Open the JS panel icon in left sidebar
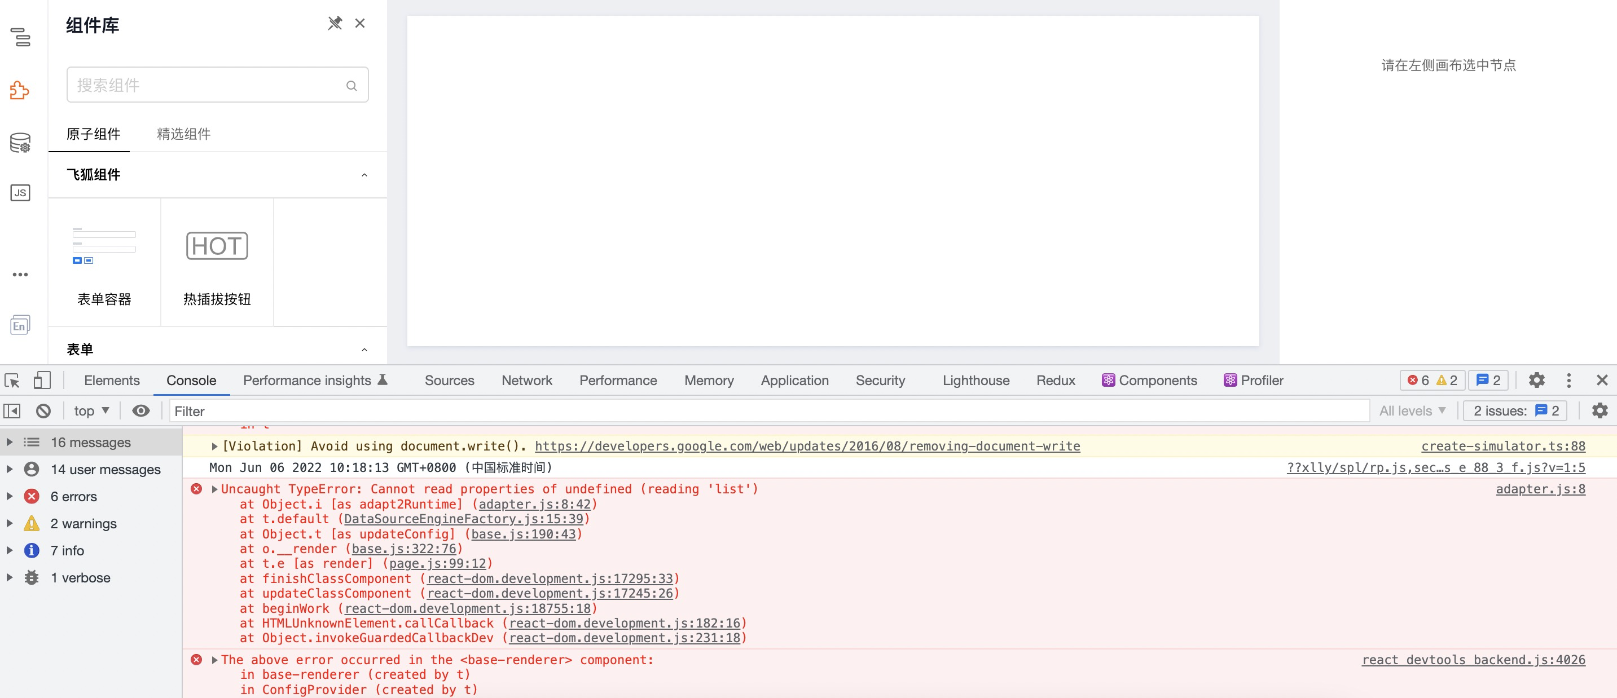The image size is (1617, 698). click(19, 193)
